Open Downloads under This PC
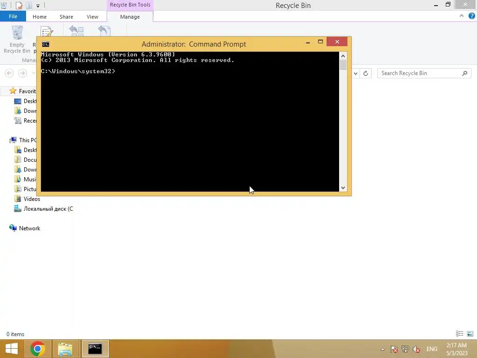Image resolution: width=477 pixels, height=358 pixels. point(30,169)
